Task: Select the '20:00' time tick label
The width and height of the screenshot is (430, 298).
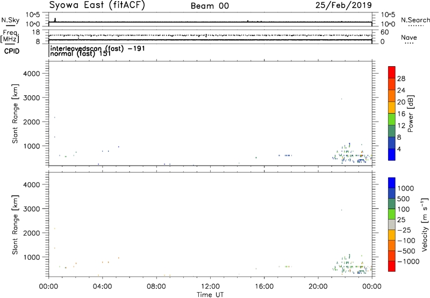Action: tap(318, 287)
